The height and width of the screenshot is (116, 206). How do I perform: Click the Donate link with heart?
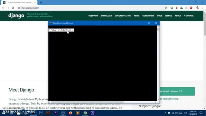pyautogui.click(x=189, y=16)
